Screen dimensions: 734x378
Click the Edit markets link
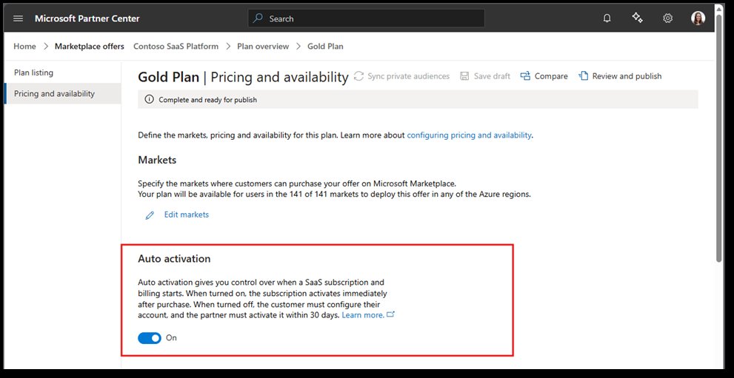(x=187, y=215)
